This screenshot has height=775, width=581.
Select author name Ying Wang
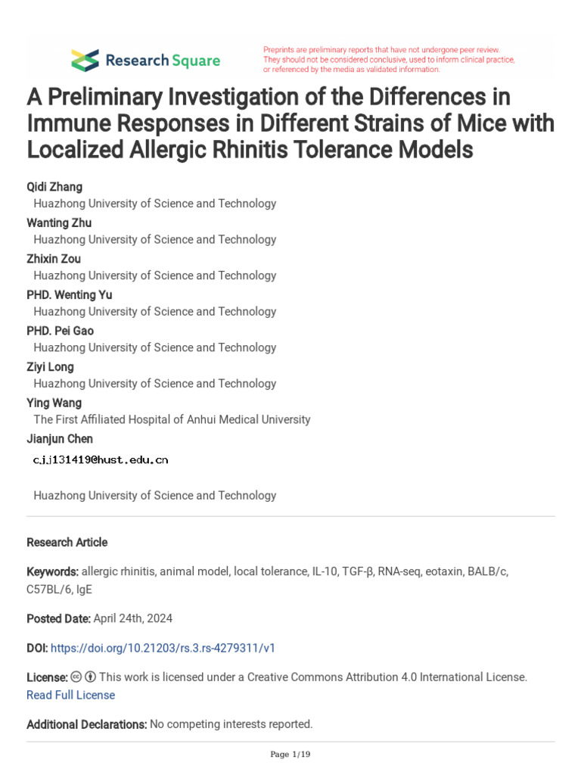click(x=54, y=403)
